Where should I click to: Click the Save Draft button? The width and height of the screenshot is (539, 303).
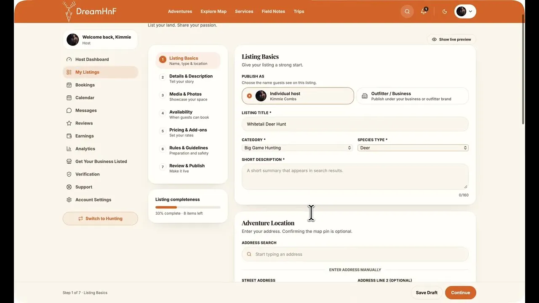click(x=427, y=293)
